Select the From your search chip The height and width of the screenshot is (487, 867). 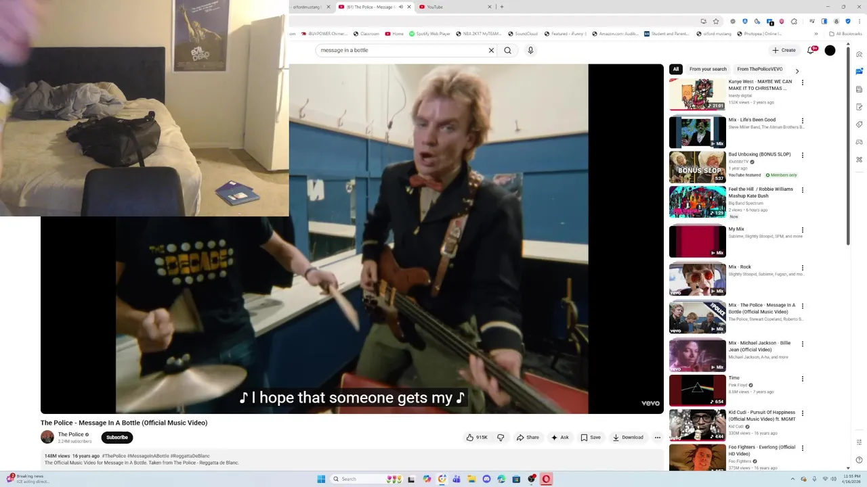tap(708, 69)
